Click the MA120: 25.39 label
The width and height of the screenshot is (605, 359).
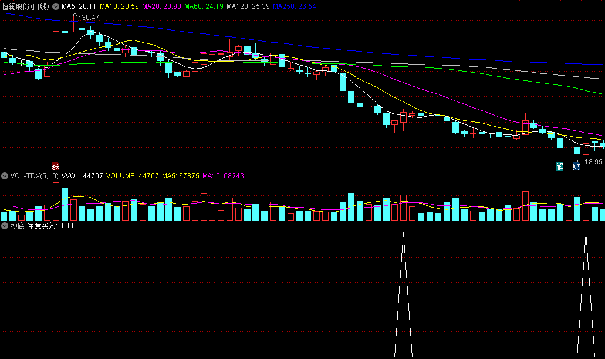pyautogui.click(x=248, y=6)
